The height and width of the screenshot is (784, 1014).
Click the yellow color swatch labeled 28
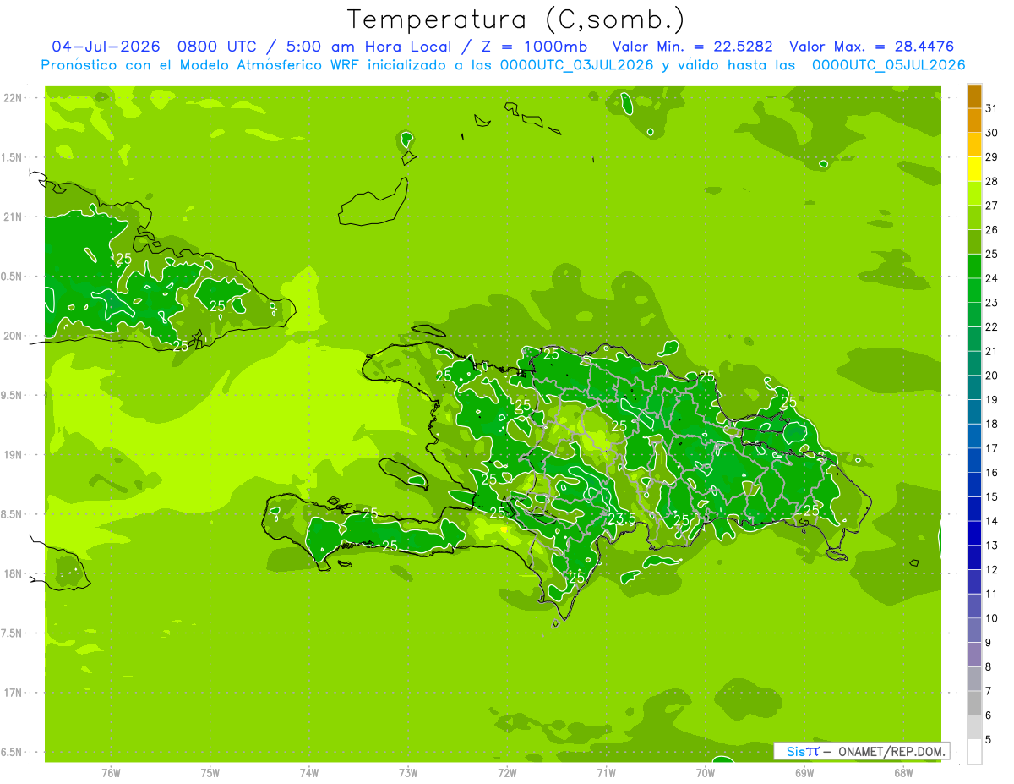(x=974, y=169)
